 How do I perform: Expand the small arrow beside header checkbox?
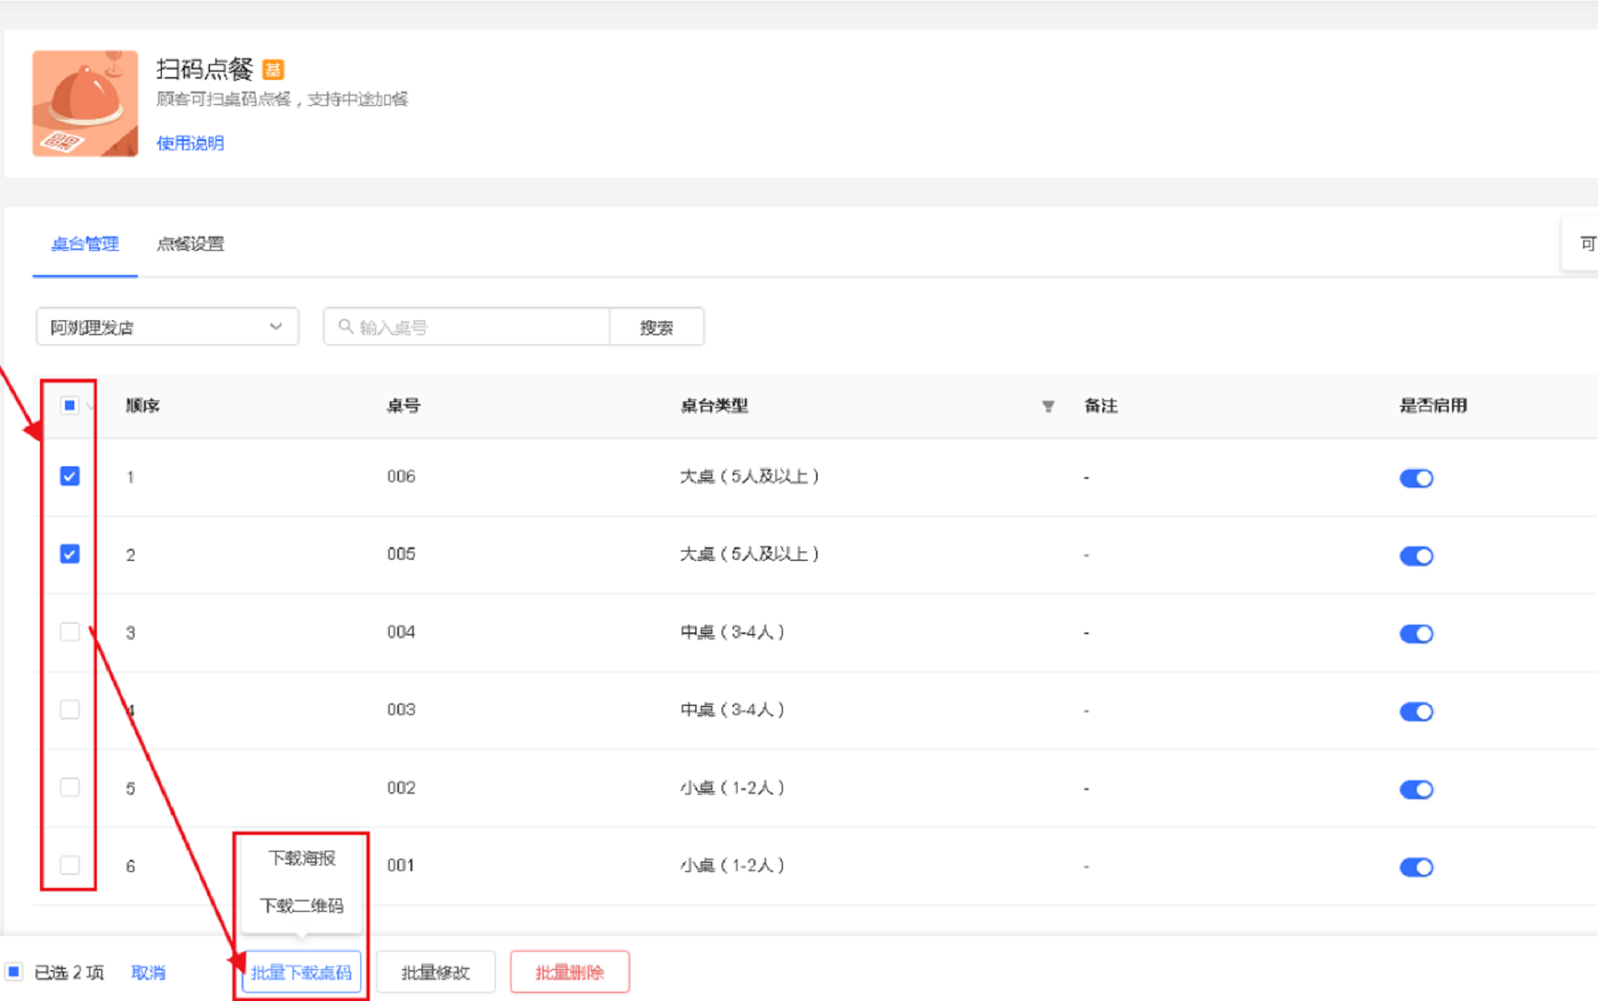pyautogui.click(x=89, y=406)
